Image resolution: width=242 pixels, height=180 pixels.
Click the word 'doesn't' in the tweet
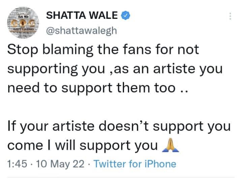click(124, 126)
